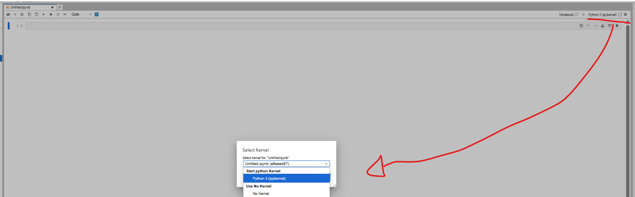The image size is (635, 197).
Task: Interrupt the kernel with the stop icon
Action: click(51, 14)
